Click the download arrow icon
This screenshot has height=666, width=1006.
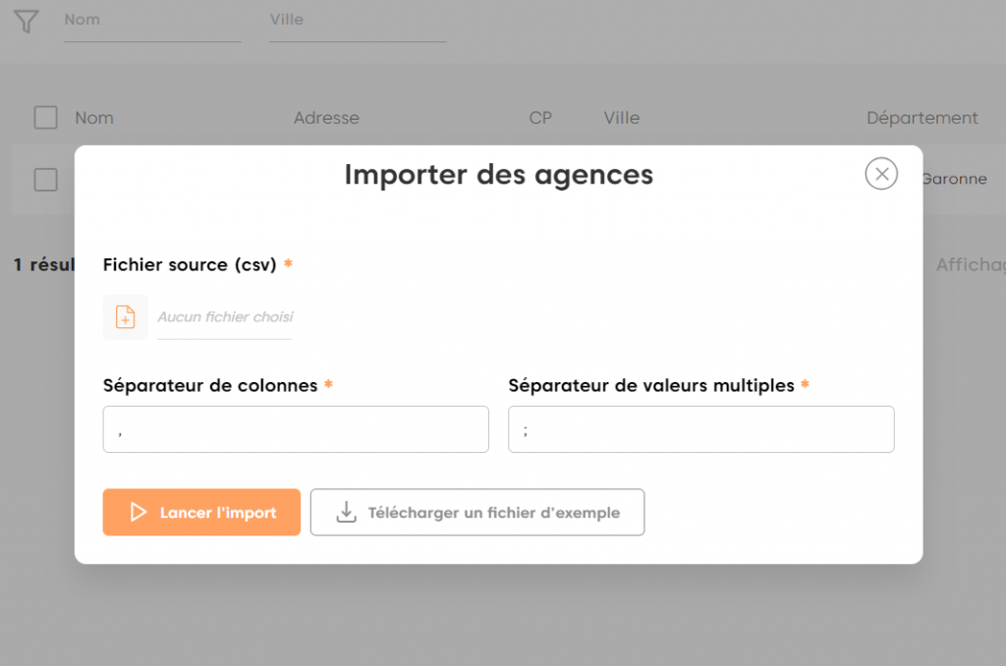click(x=346, y=512)
